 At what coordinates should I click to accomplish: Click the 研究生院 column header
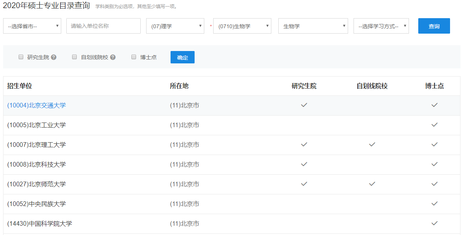304,86
